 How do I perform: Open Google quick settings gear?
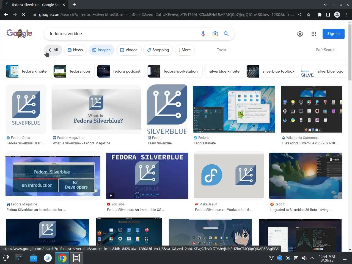coord(300,34)
